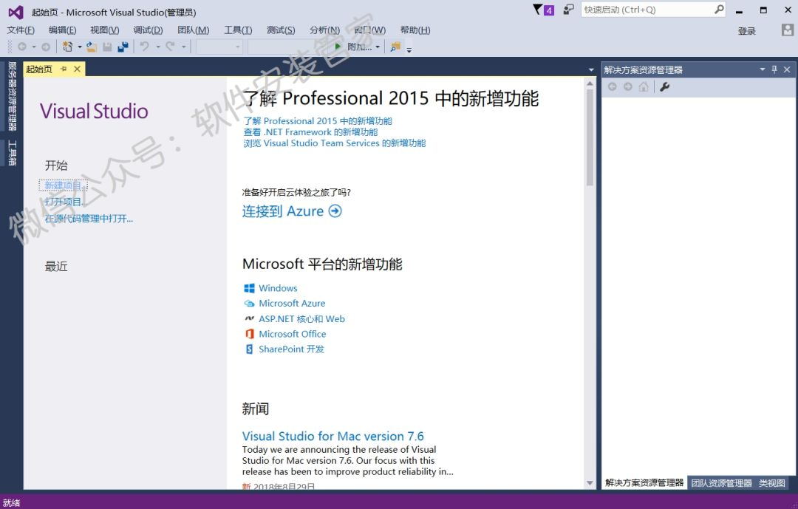Open the solution configurations combo box
This screenshot has width=798, height=509.
pyautogui.click(x=219, y=47)
